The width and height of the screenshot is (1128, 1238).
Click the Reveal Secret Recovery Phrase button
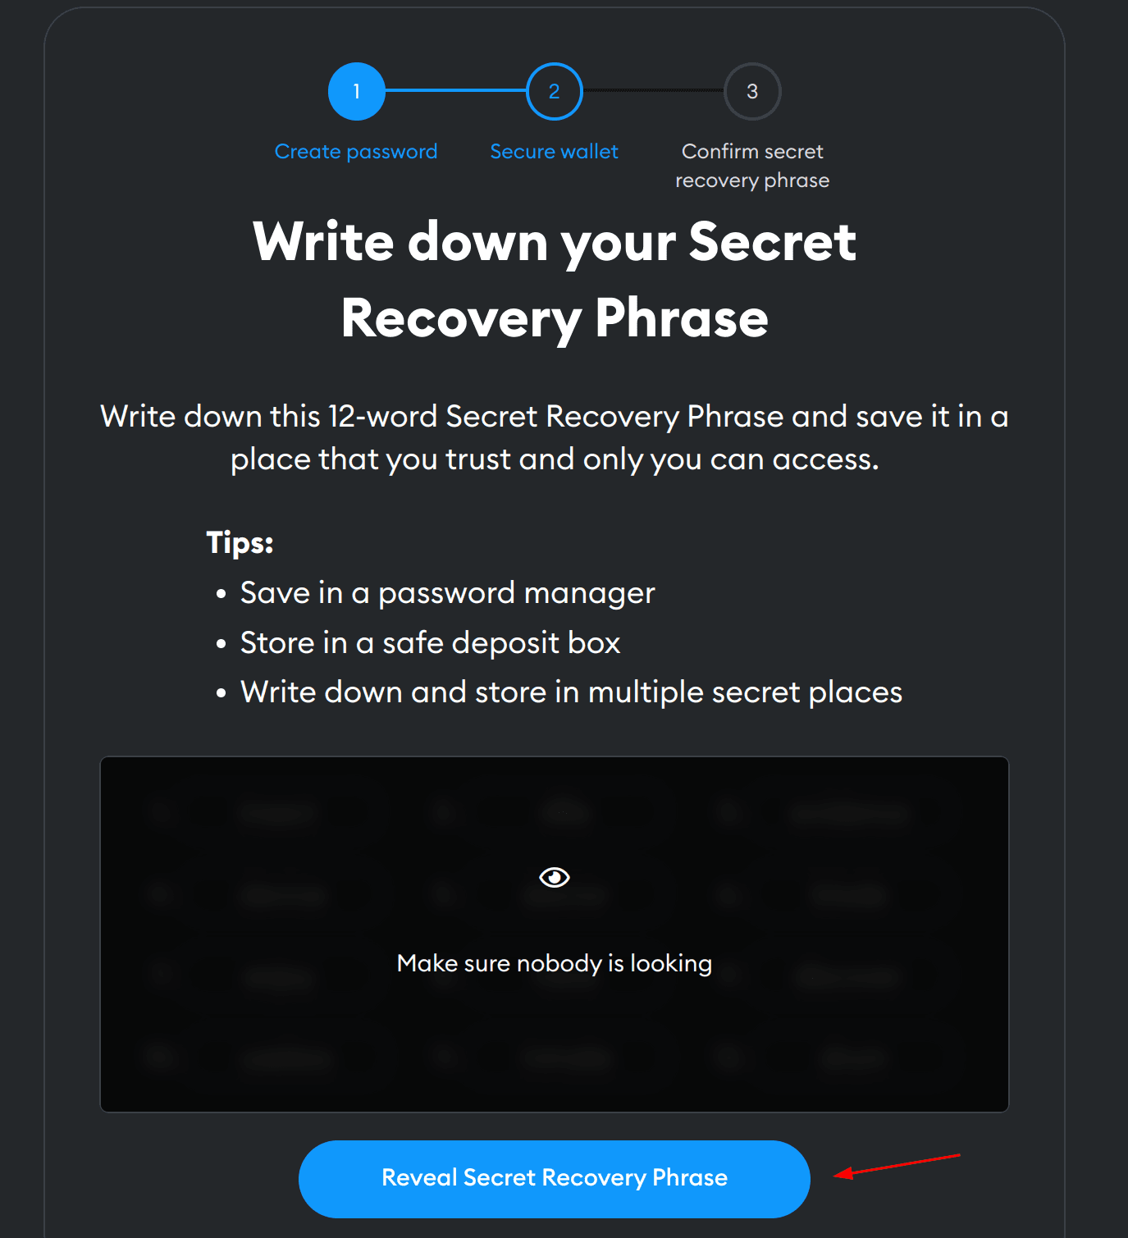(555, 1178)
